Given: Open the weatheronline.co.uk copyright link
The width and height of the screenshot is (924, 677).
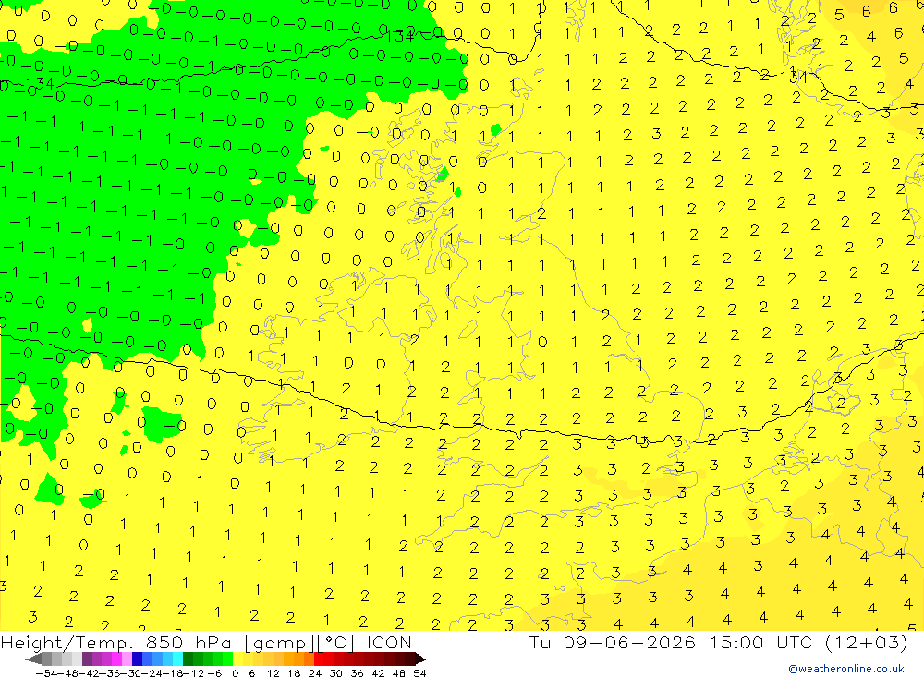Looking at the screenshot, I should 846,669.
